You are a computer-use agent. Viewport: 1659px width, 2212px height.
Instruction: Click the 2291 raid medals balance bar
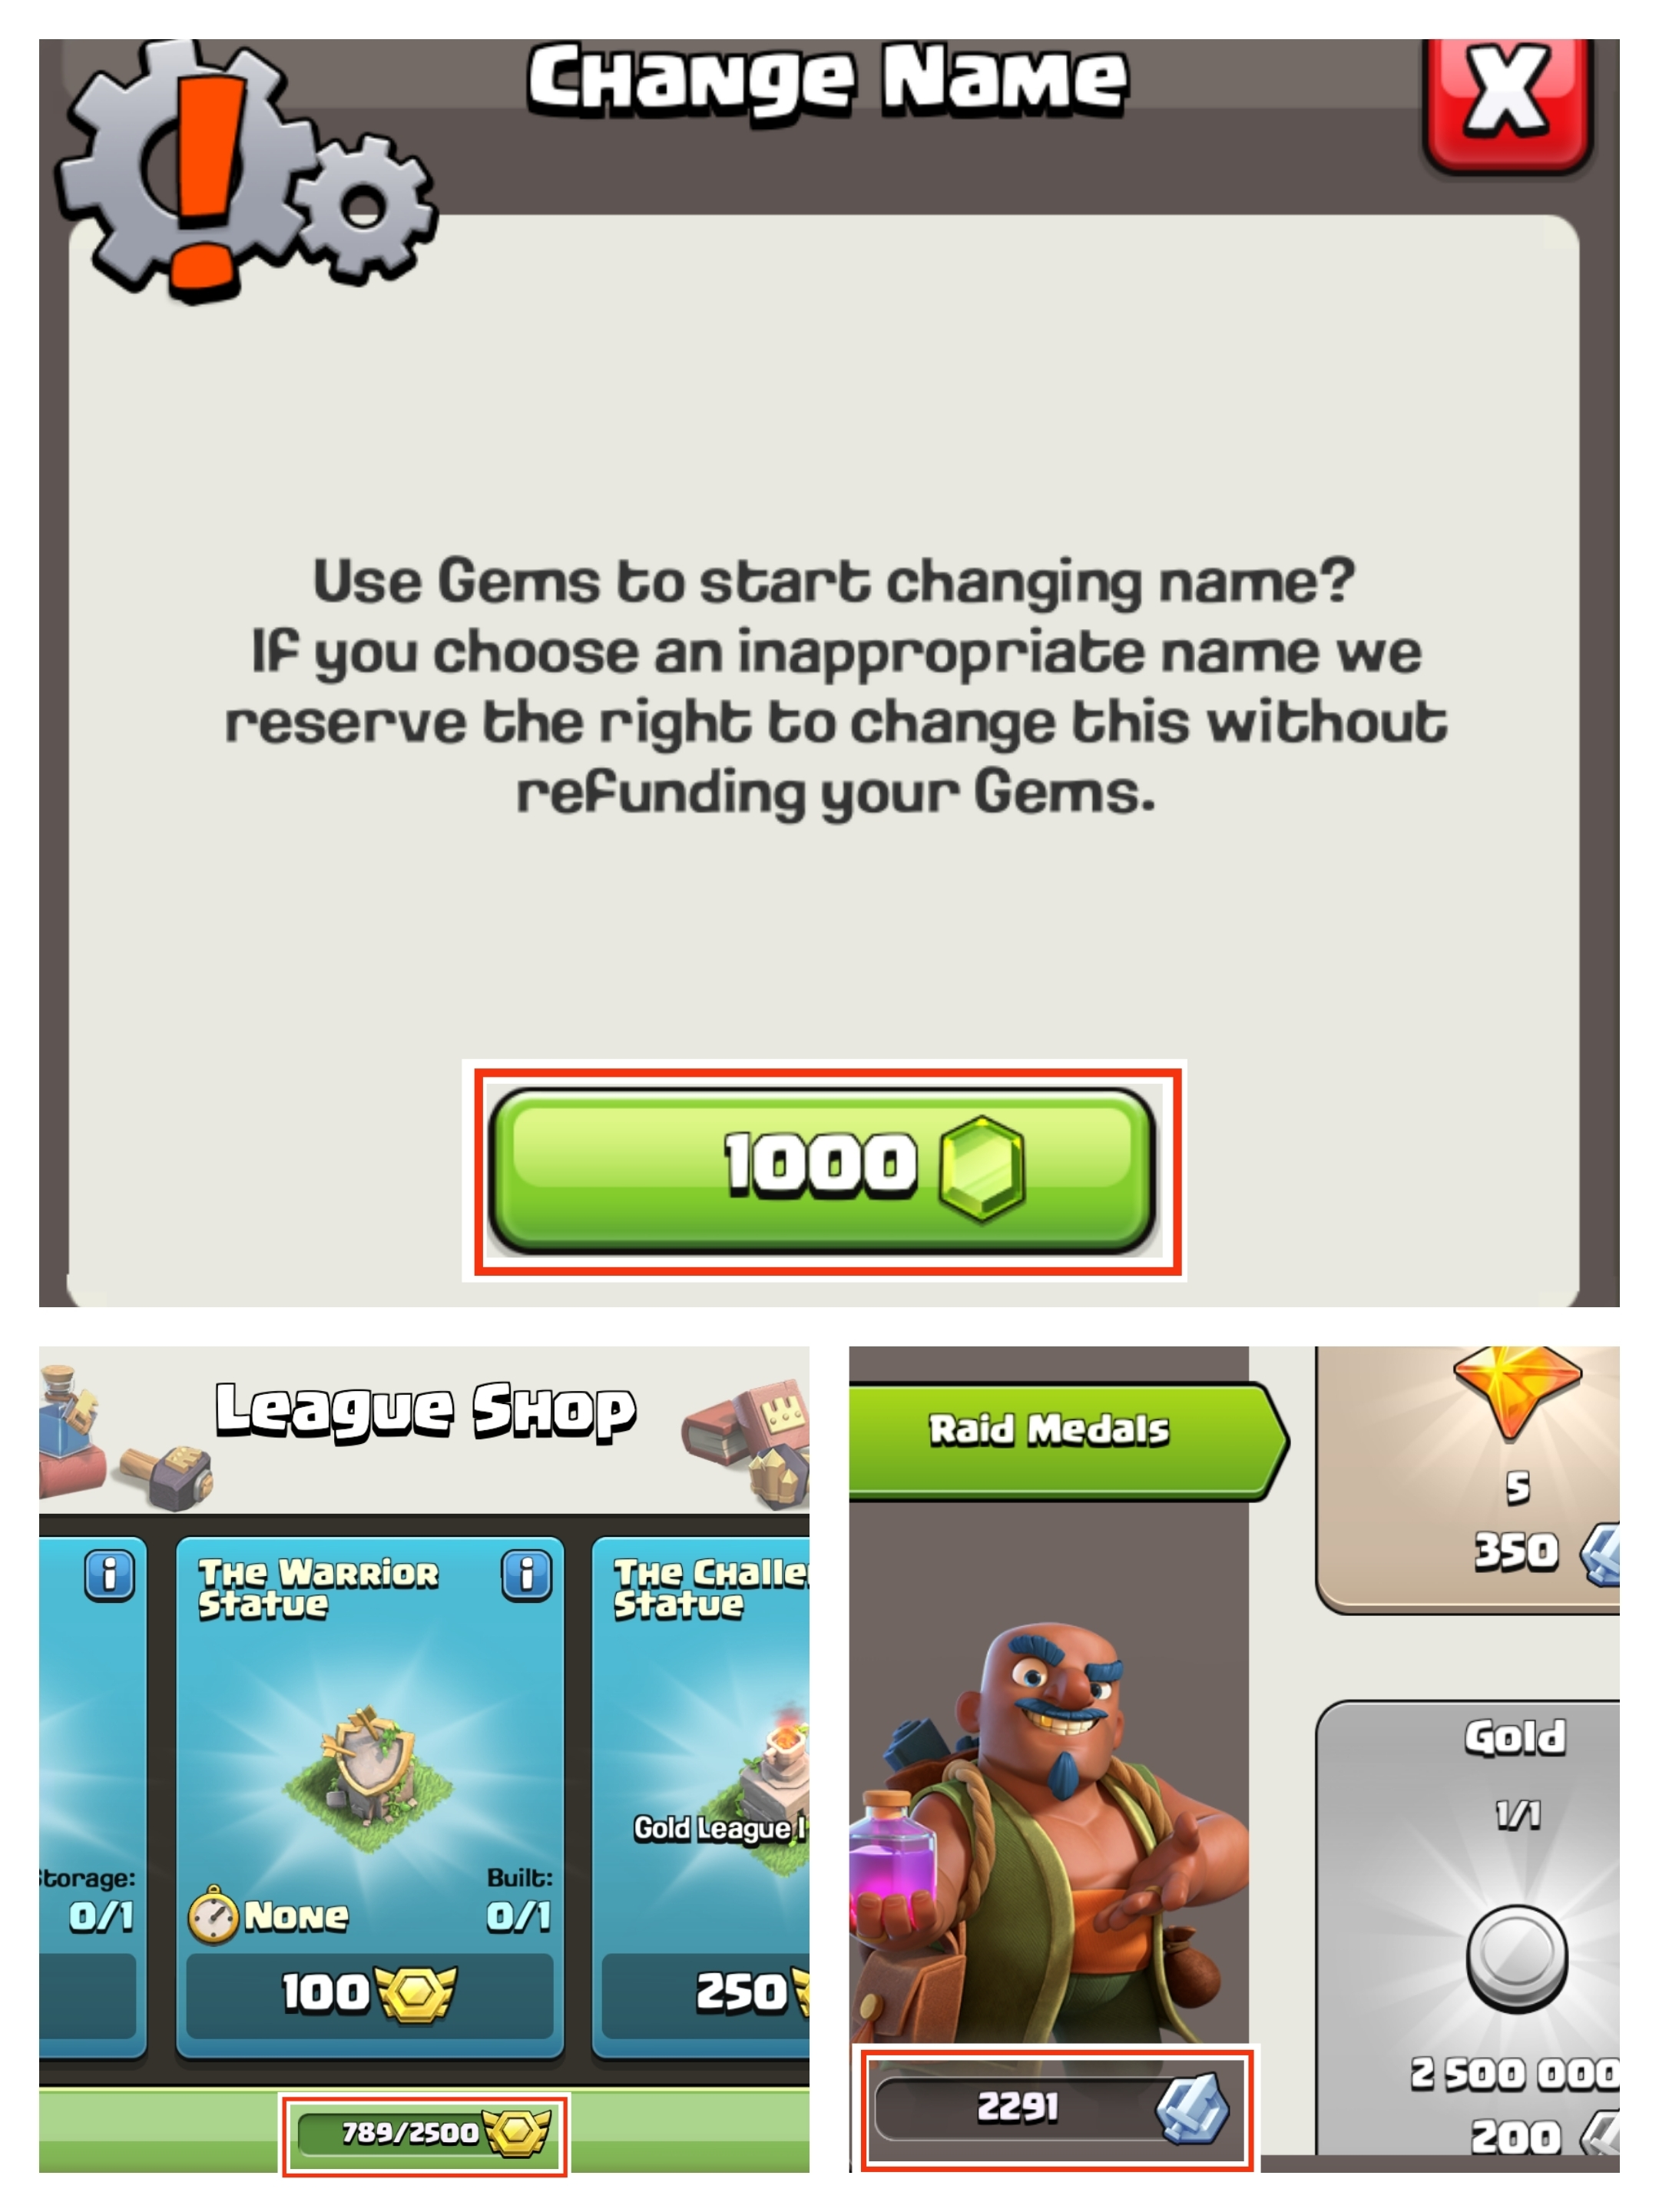pyautogui.click(x=1055, y=2106)
